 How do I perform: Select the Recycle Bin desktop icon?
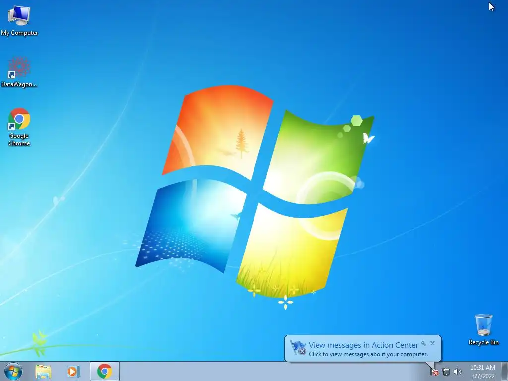(483, 329)
